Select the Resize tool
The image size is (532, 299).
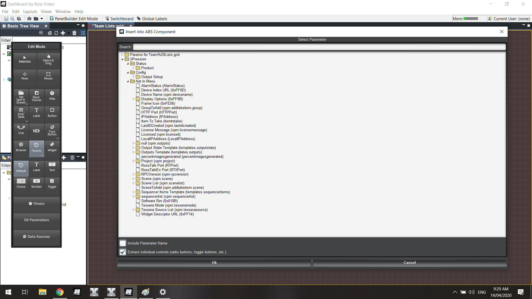click(x=48, y=76)
